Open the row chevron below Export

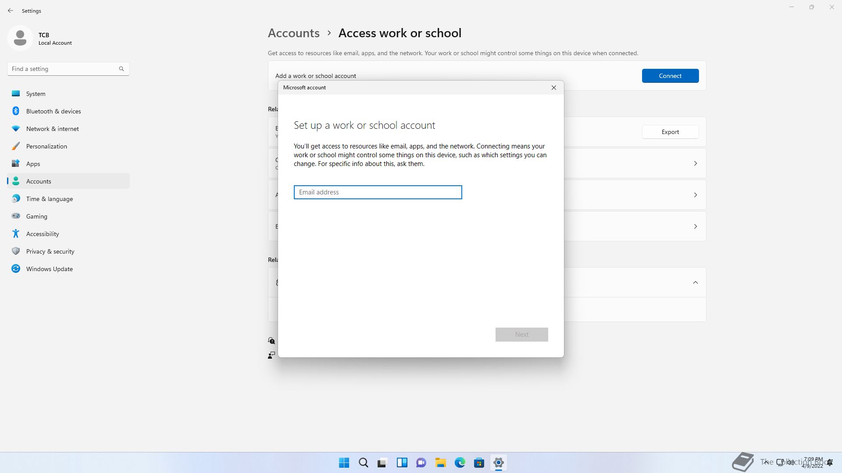pos(696,163)
